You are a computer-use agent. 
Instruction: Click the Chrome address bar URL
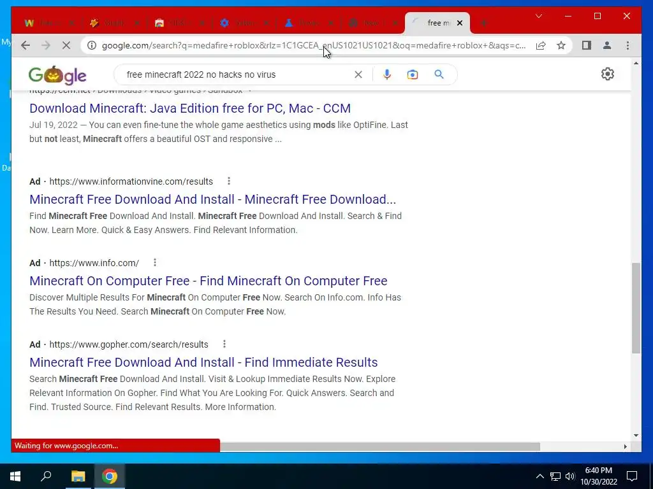[x=313, y=45]
